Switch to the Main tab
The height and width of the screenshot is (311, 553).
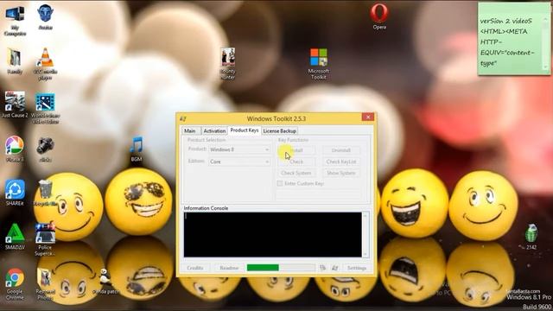tap(190, 130)
